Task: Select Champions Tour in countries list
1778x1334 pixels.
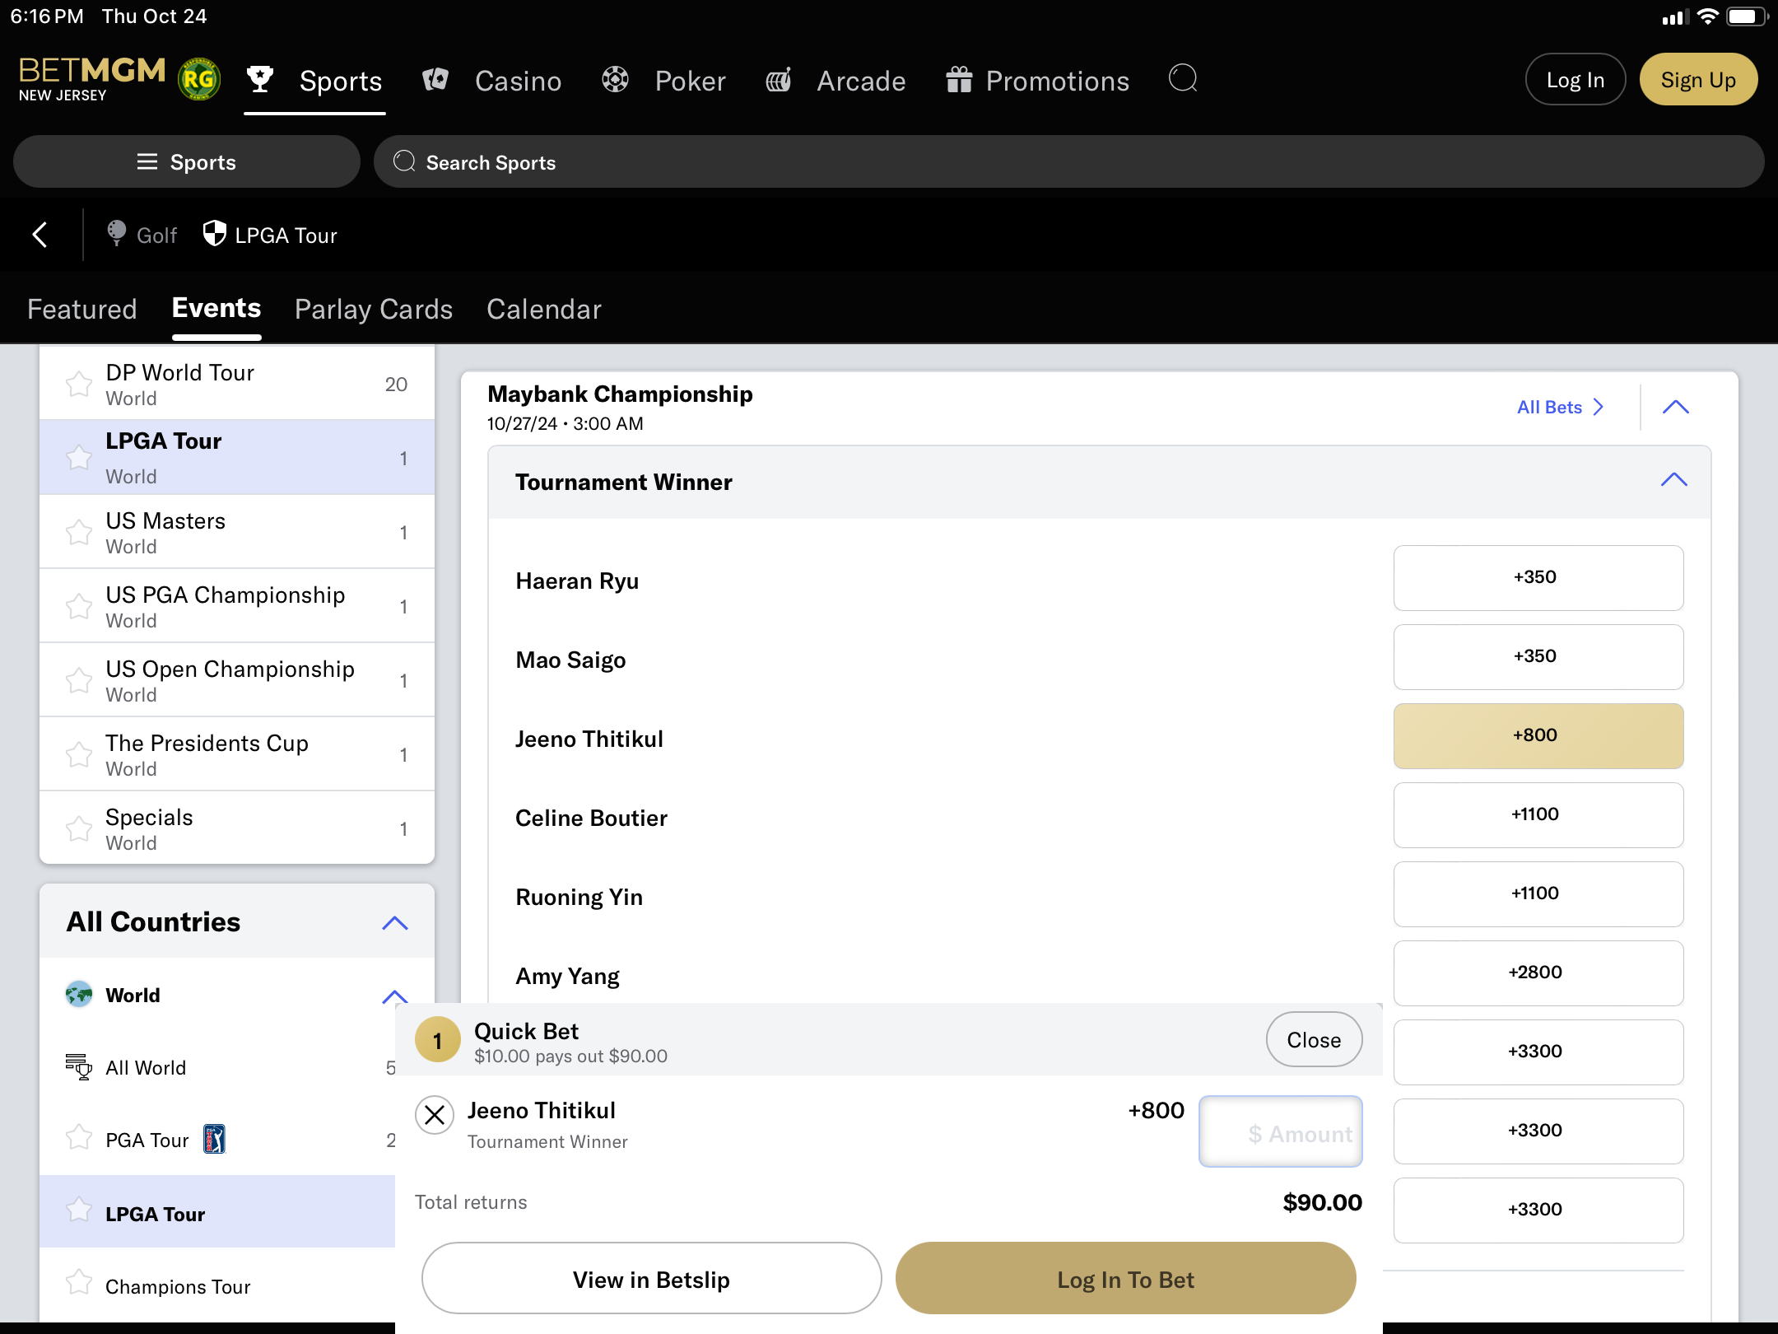Action: click(217, 1286)
